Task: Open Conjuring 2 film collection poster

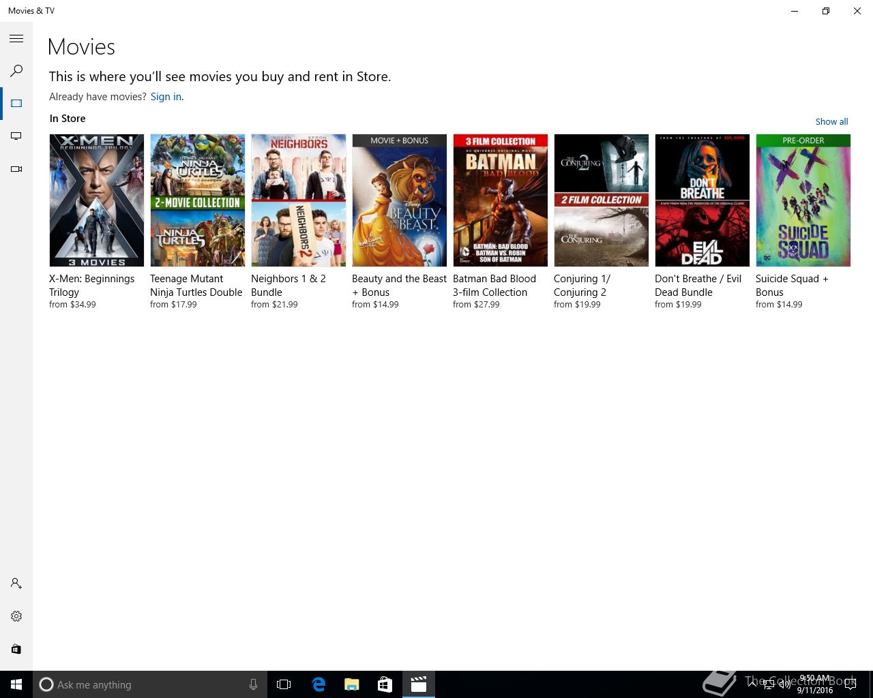Action: click(602, 200)
